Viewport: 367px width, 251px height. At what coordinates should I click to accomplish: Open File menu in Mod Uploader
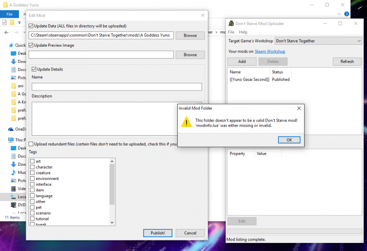pos(231,32)
